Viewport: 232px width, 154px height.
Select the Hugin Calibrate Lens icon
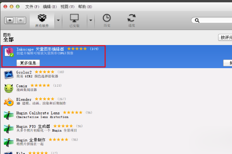[9, 115]
